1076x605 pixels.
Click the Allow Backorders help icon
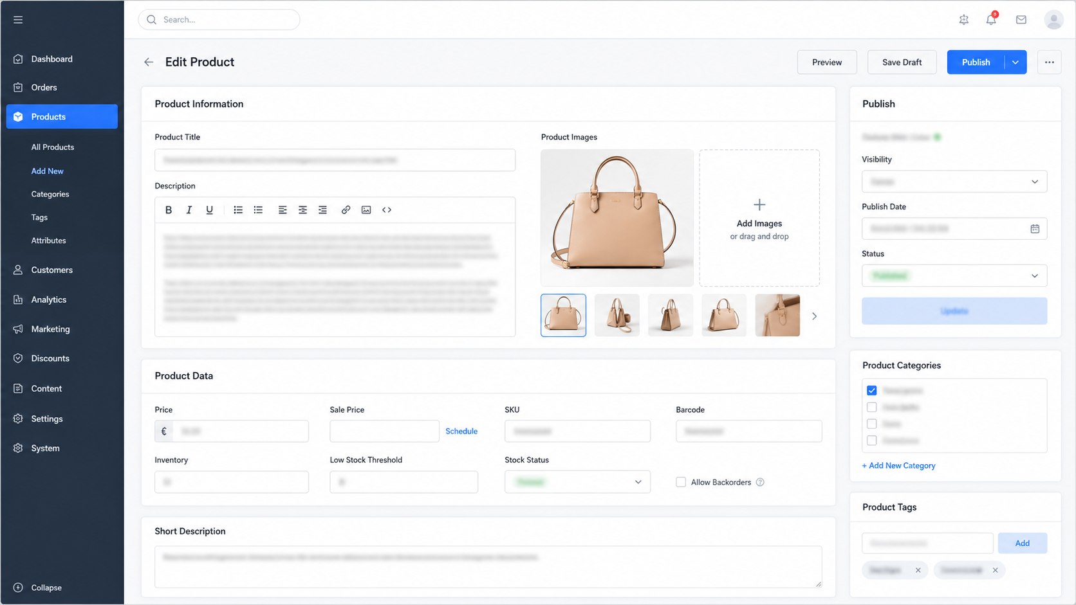coord(760,482)
